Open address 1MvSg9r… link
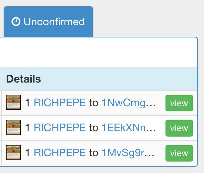The height and width of the screenshot is (173, 204). (128, 153)
